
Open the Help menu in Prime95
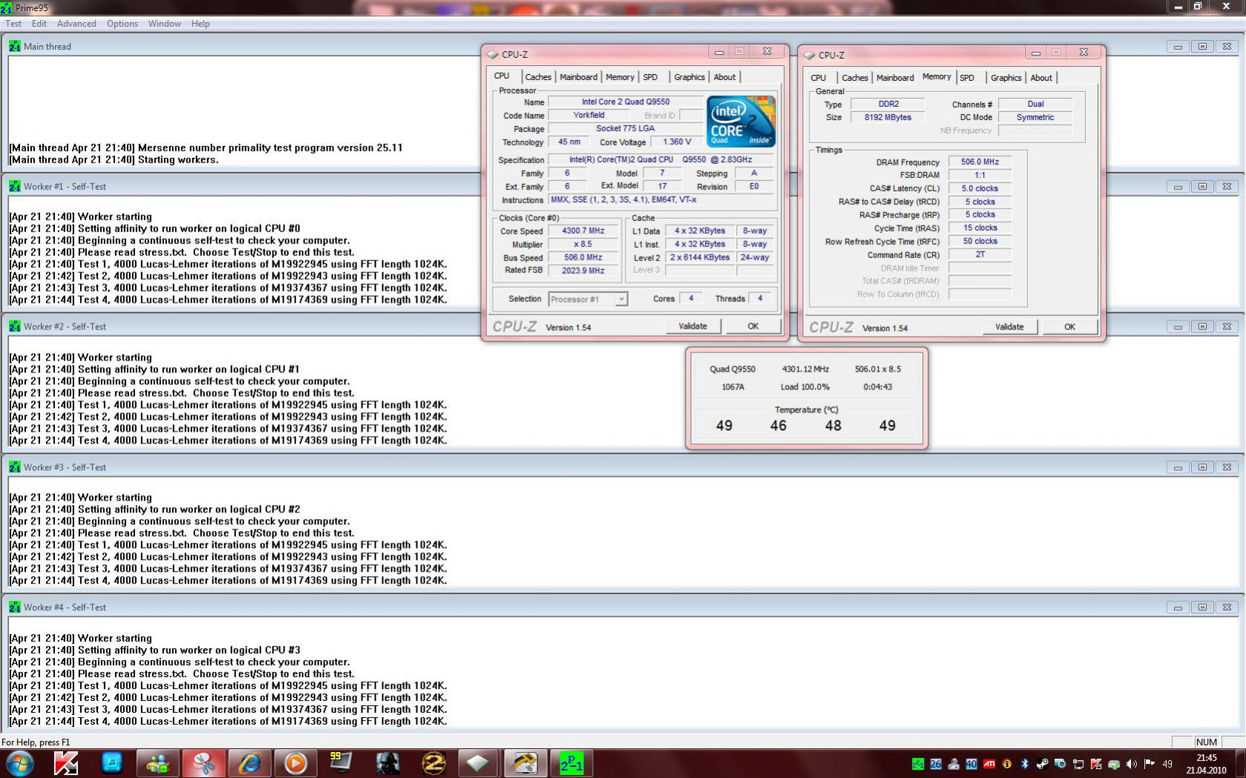click(200, 24)
